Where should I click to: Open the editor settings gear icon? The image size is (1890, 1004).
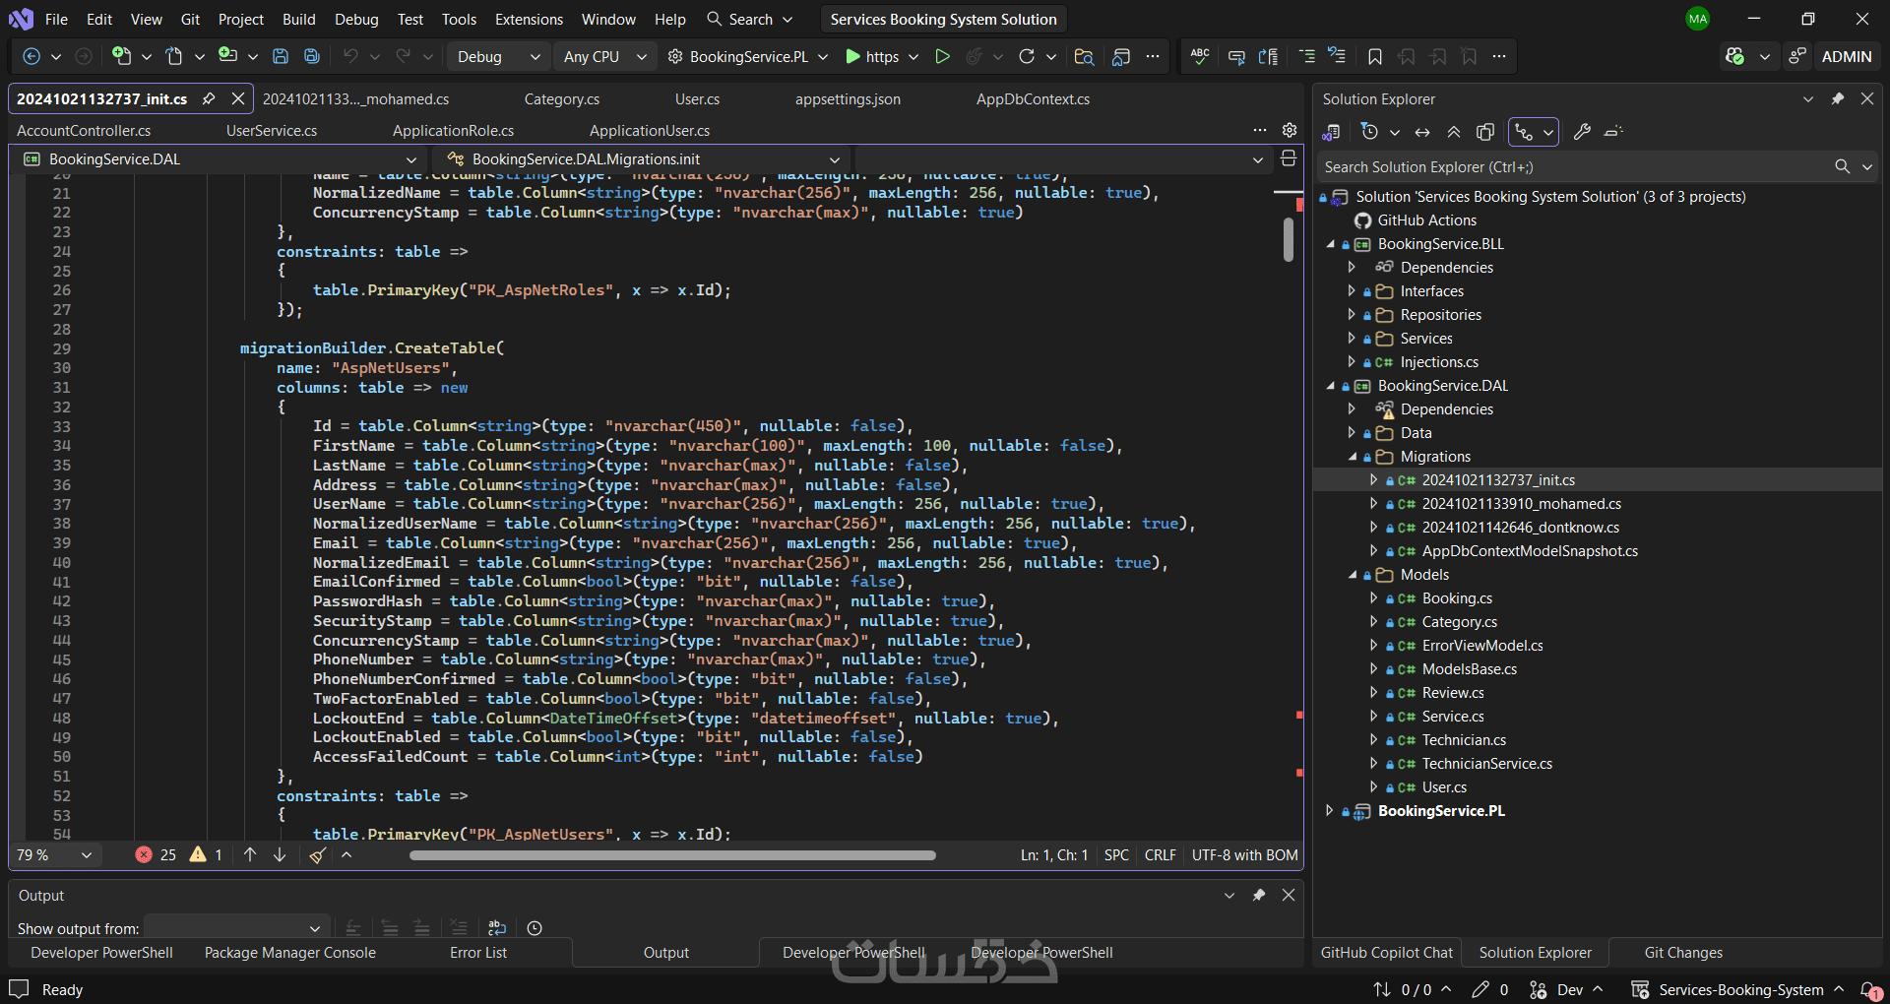pos(1290,130)
